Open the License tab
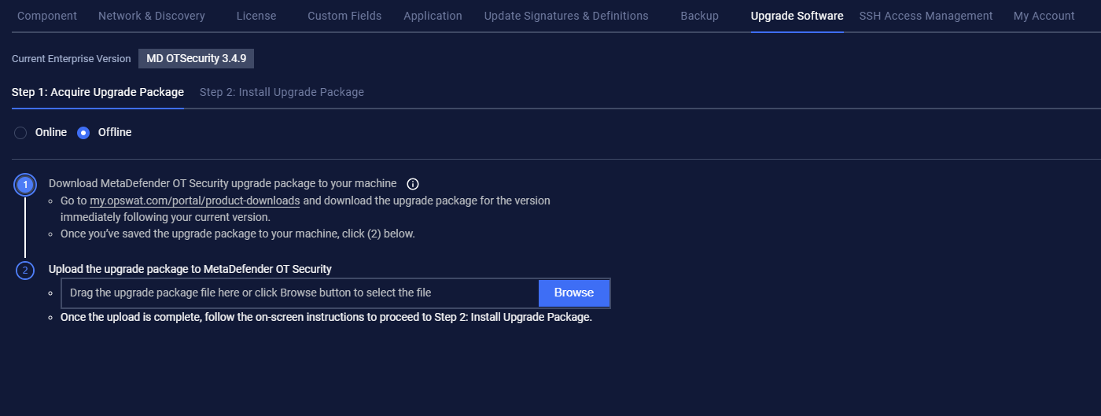The image size is (1101, 416). tap(256, 16)
